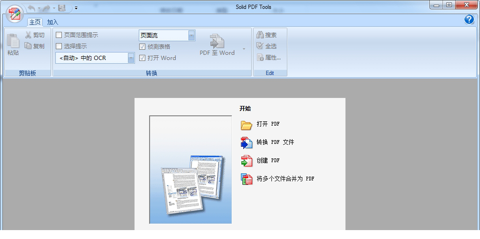Click the 全选 select all button
The width and height of the screenshot is (480, 239).
267,46
